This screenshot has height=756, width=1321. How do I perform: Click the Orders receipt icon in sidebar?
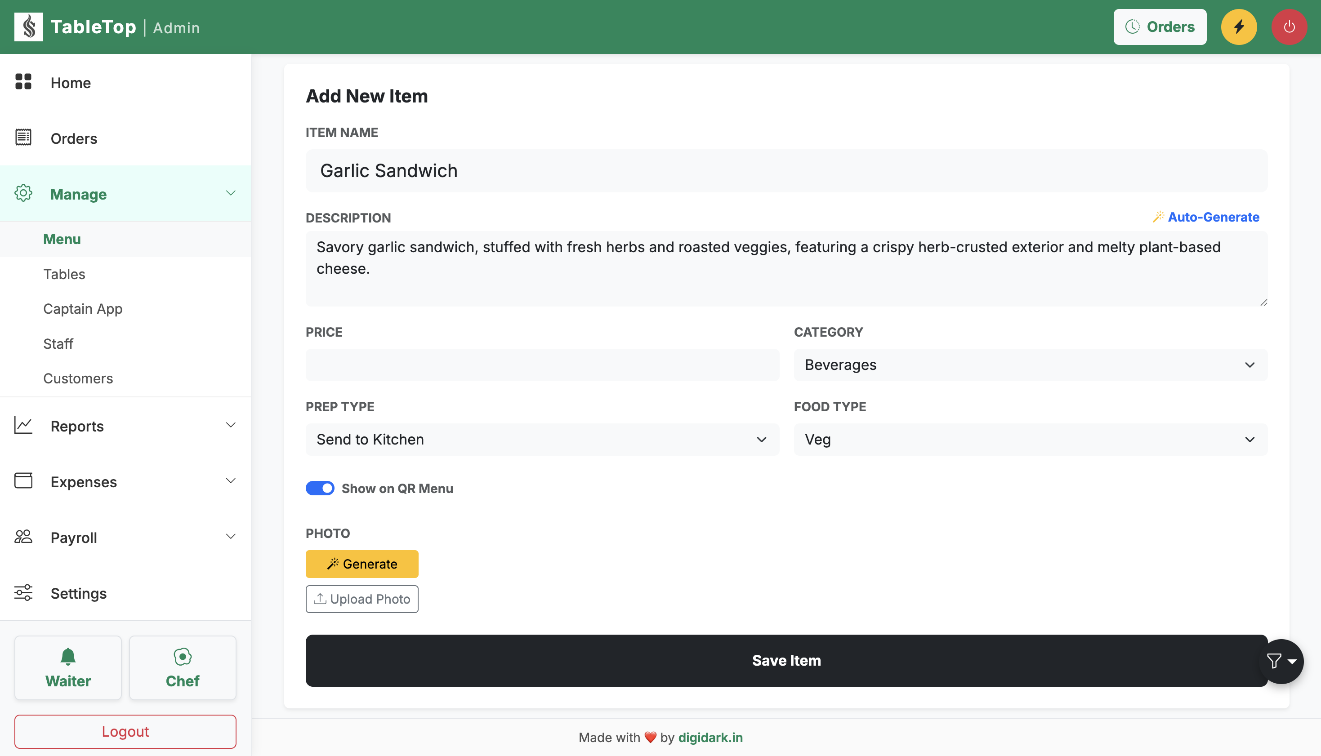pyautogui.click(x=23, y=137)
